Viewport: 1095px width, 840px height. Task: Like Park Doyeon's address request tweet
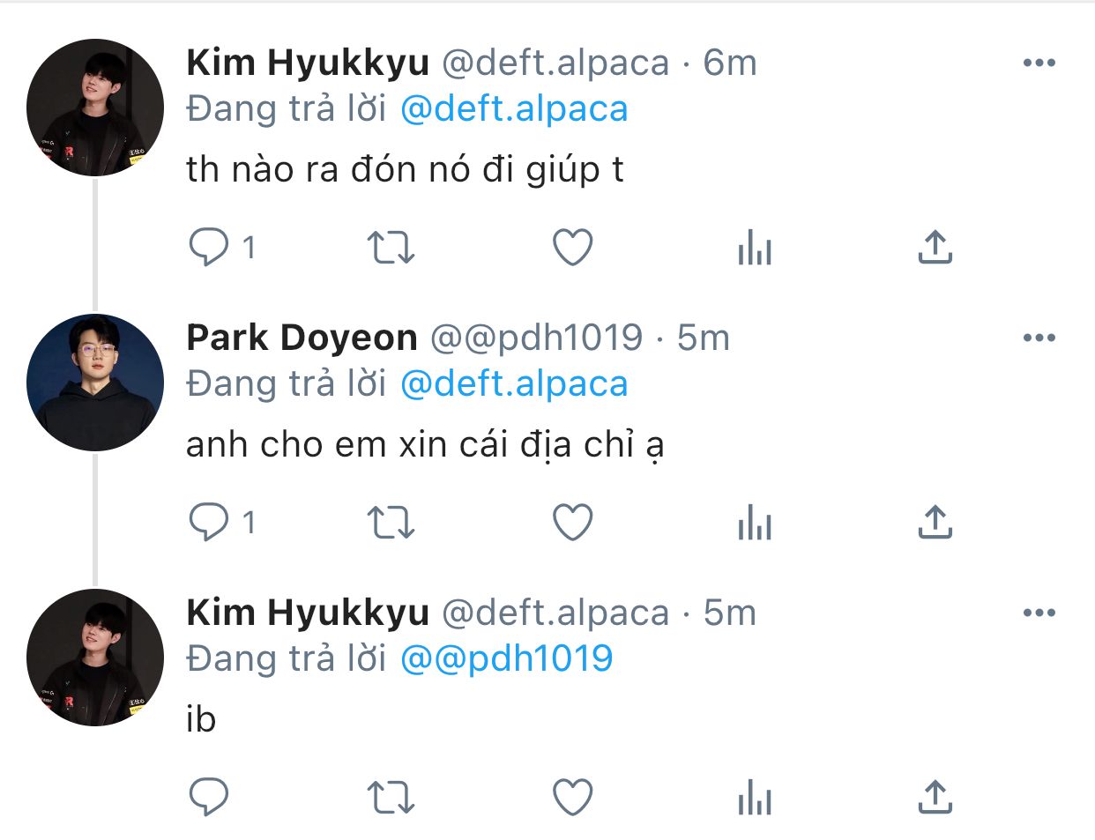572,523
